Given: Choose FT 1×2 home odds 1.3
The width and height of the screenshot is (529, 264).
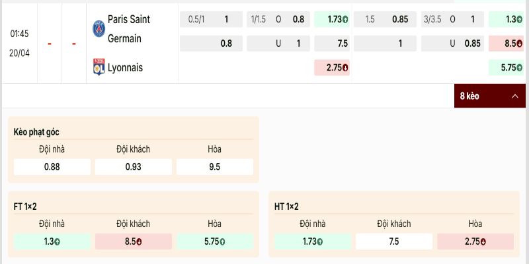Looking at the screenshot, I should click(52, 242).
